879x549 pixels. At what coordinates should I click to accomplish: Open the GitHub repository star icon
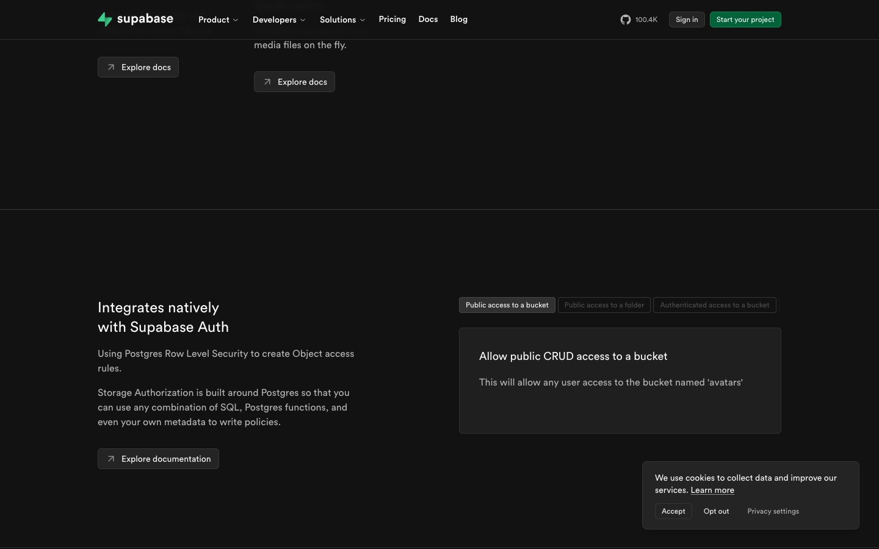(x=626, y=20)
